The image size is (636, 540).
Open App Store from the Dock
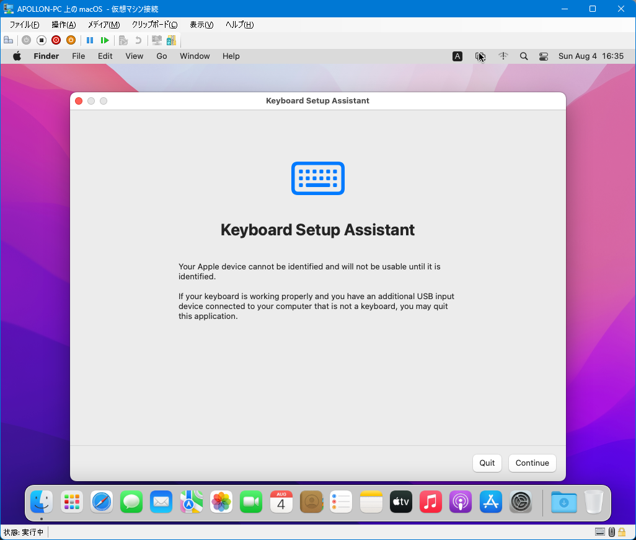point(491,502)
